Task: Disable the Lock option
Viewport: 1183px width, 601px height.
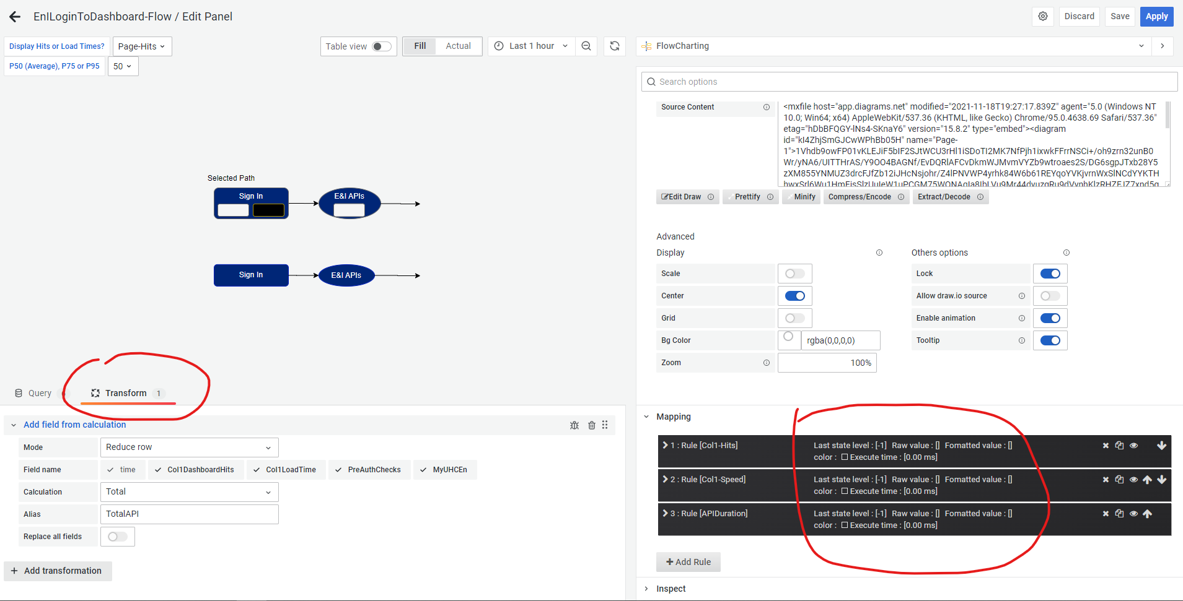Action: click(1050, 273)
